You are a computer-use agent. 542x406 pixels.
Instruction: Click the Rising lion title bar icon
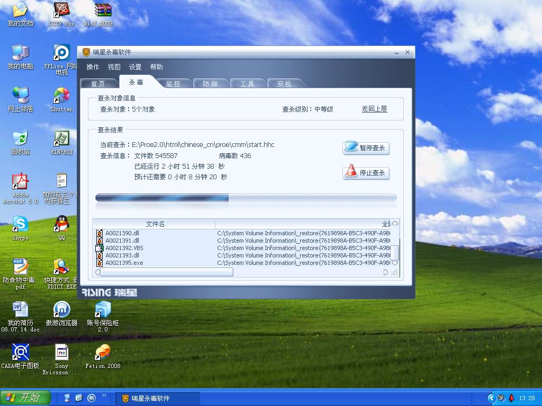(86, 52)
